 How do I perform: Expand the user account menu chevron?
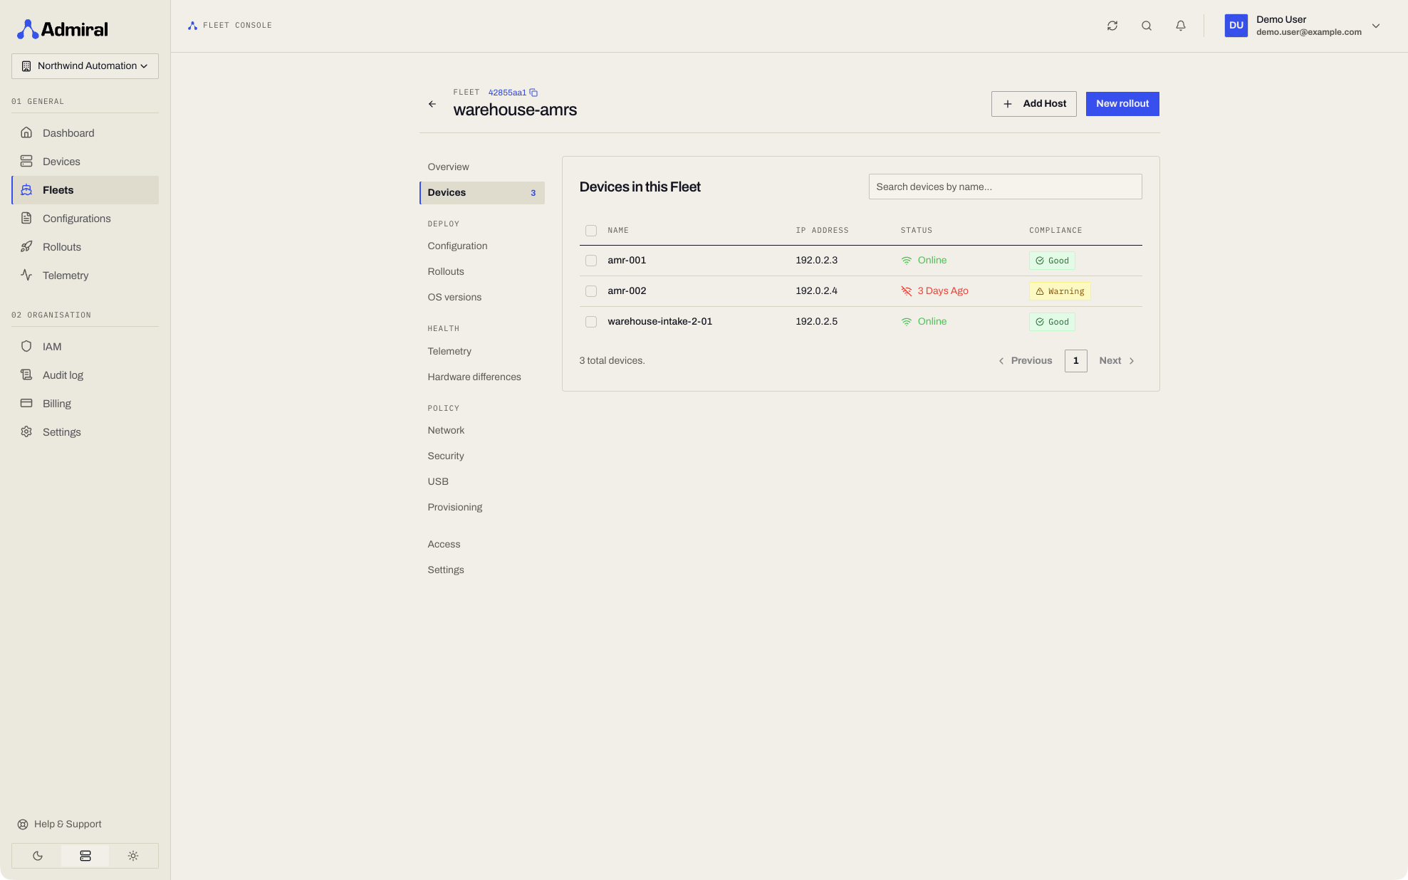click(x=1376, y=26)
